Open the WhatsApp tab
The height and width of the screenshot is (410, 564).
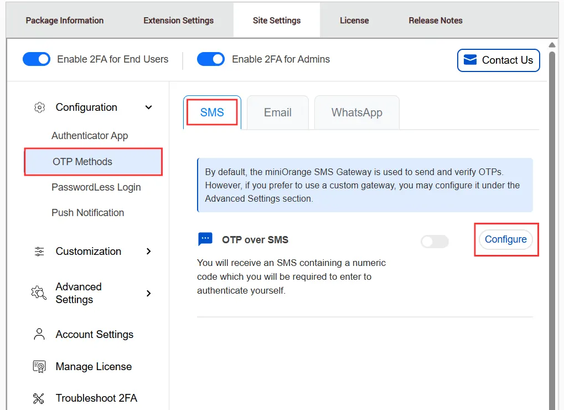click(356, 112)
